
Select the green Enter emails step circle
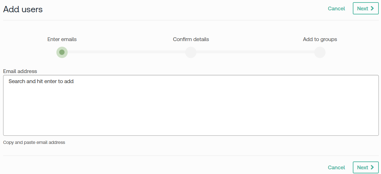(62, 52)
